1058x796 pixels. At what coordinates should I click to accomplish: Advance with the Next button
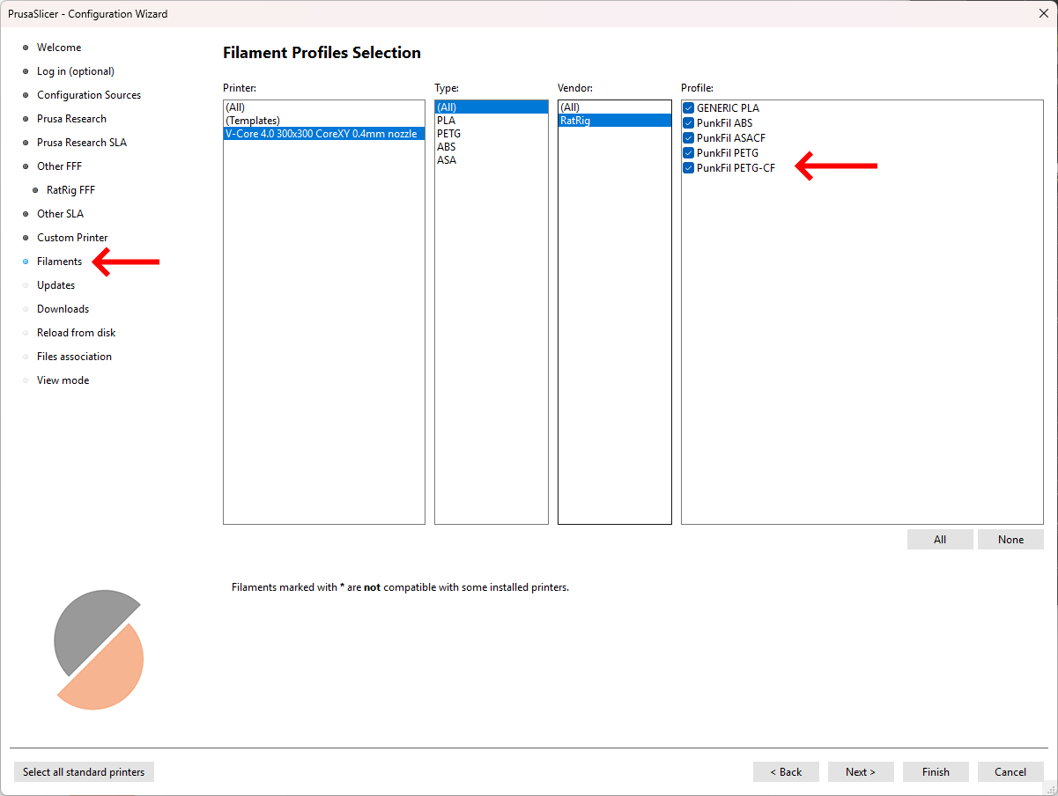(861, 772)
